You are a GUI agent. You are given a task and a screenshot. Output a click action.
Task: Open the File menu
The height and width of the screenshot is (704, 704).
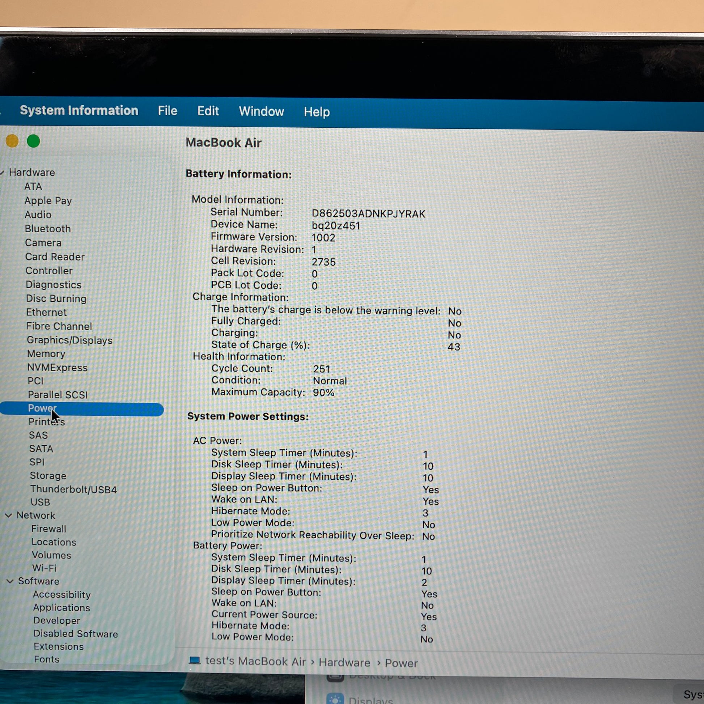click(x=167, y=111)
